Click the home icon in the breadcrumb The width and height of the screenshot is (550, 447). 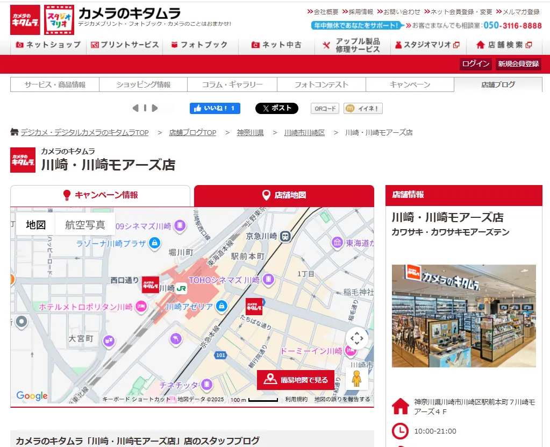click(x=15, y=132)
